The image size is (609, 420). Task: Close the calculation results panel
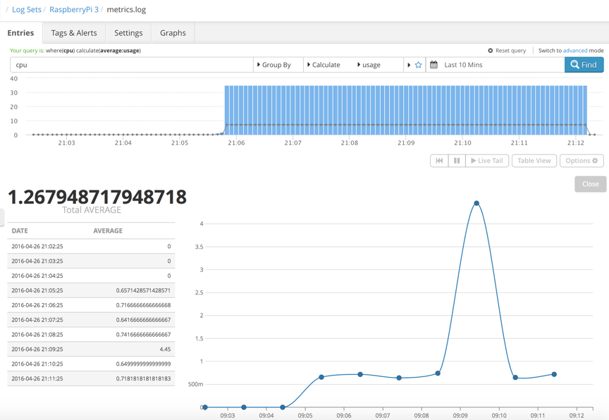click(x=590, y=184)
